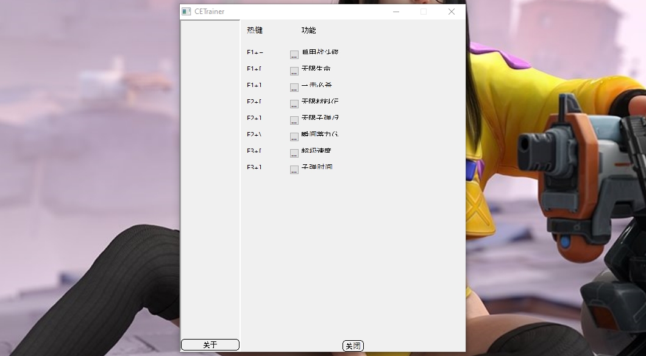This screenshot has height=356, width=646.
Task: Select the 瞬间蓄力 function label
Action: pos(320,134)
